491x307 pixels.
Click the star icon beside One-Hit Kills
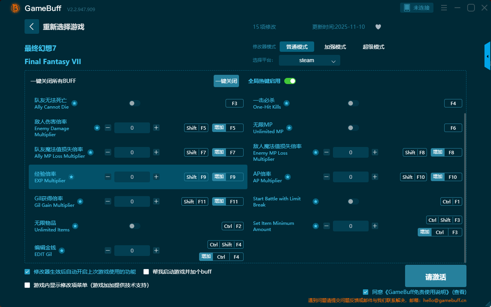point(287,103)
